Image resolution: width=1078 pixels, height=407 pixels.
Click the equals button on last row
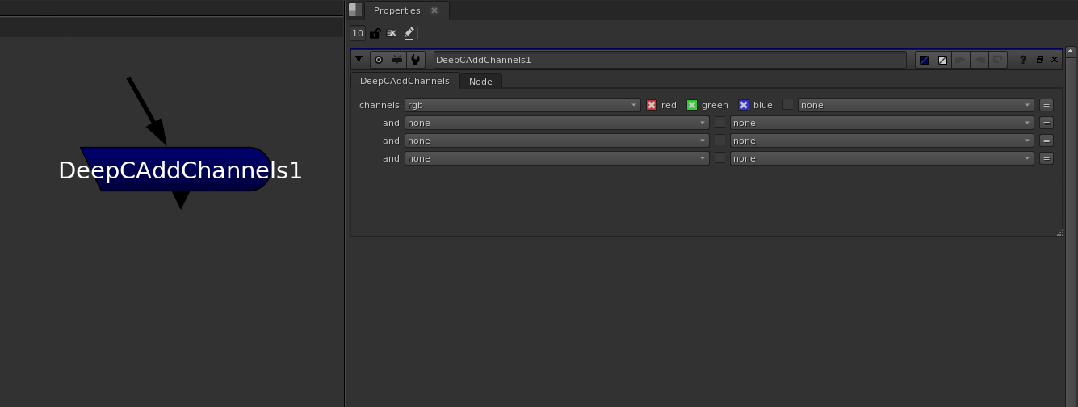click(1047, 158)
